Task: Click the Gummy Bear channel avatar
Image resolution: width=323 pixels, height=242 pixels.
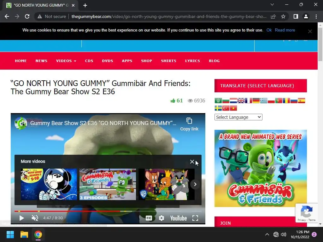Action: 21,123
